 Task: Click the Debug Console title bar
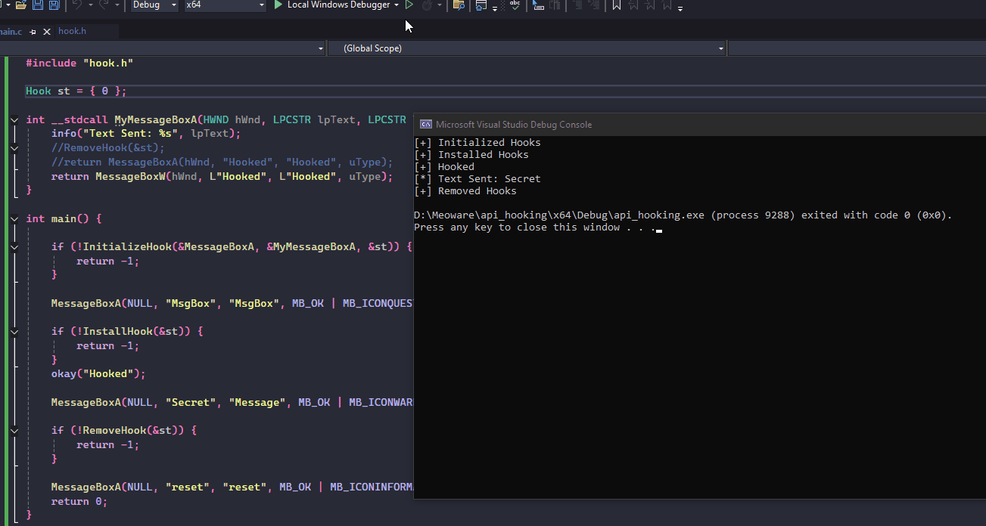tap(681, 125)
